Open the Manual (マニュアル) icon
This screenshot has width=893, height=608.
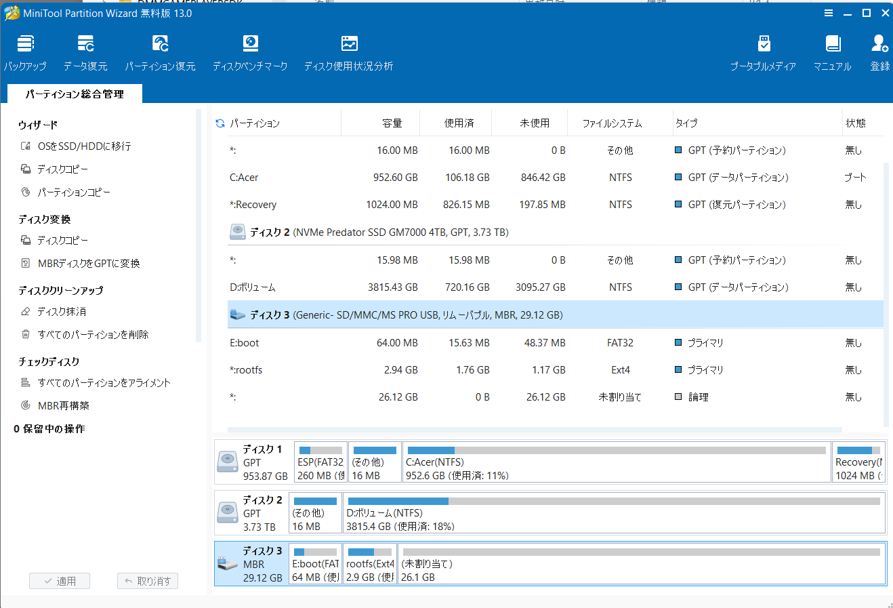833,45
